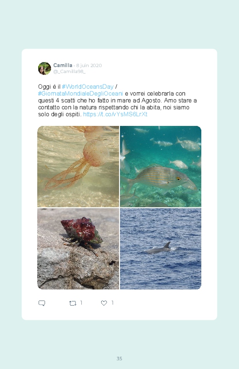Click the pink jellyfish bell
This screenshot has height=369, width=239.
(x=96, y=153)
